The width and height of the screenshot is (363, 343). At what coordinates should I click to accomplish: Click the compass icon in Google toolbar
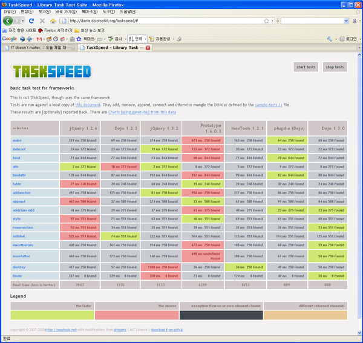click(x=56, y=39)
